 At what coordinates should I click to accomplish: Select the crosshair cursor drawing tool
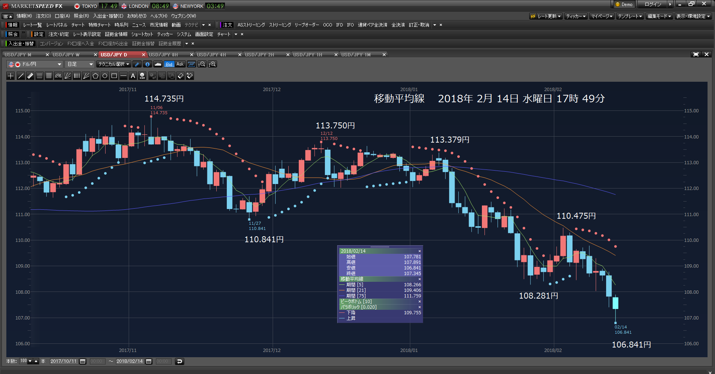[11, 76]
